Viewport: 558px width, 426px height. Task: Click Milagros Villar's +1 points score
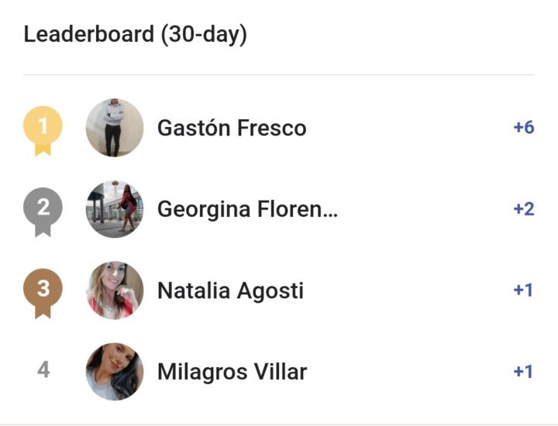point(524,372)
